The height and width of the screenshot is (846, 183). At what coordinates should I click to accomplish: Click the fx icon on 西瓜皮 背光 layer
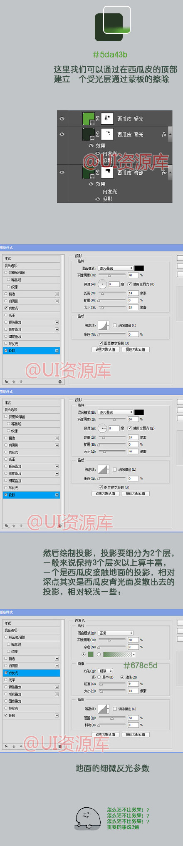click(164, 134)
